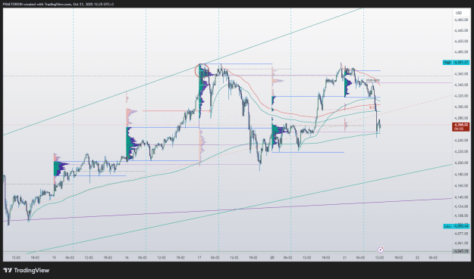Click the 4,320.00 price scale value
This screenshot has width=474, height=279.
point(461,96)
